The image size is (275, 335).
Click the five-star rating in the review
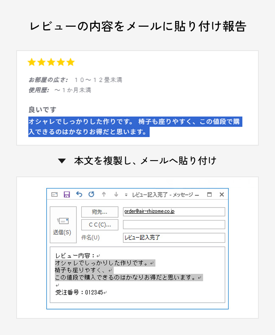pyautogui.click(x=51, y=62)
